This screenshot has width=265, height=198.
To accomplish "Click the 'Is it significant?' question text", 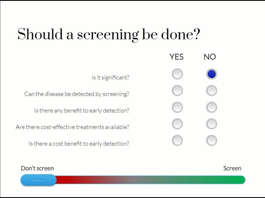I will click(110, 77).
